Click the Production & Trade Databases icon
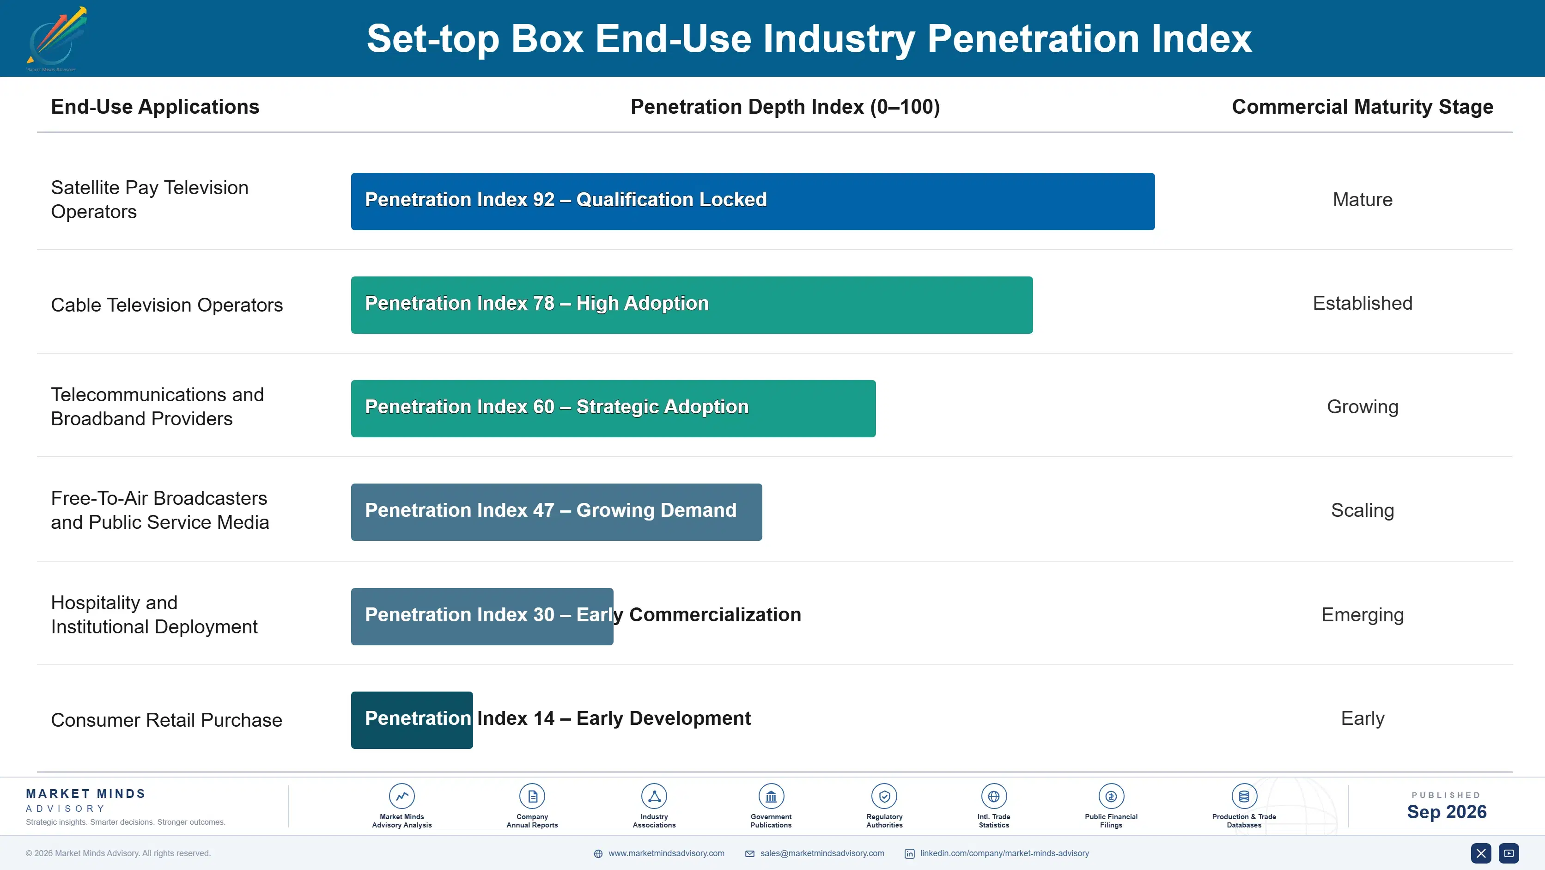The height and width of the screenshot is (870, 1545). (x=1244, y=796)
